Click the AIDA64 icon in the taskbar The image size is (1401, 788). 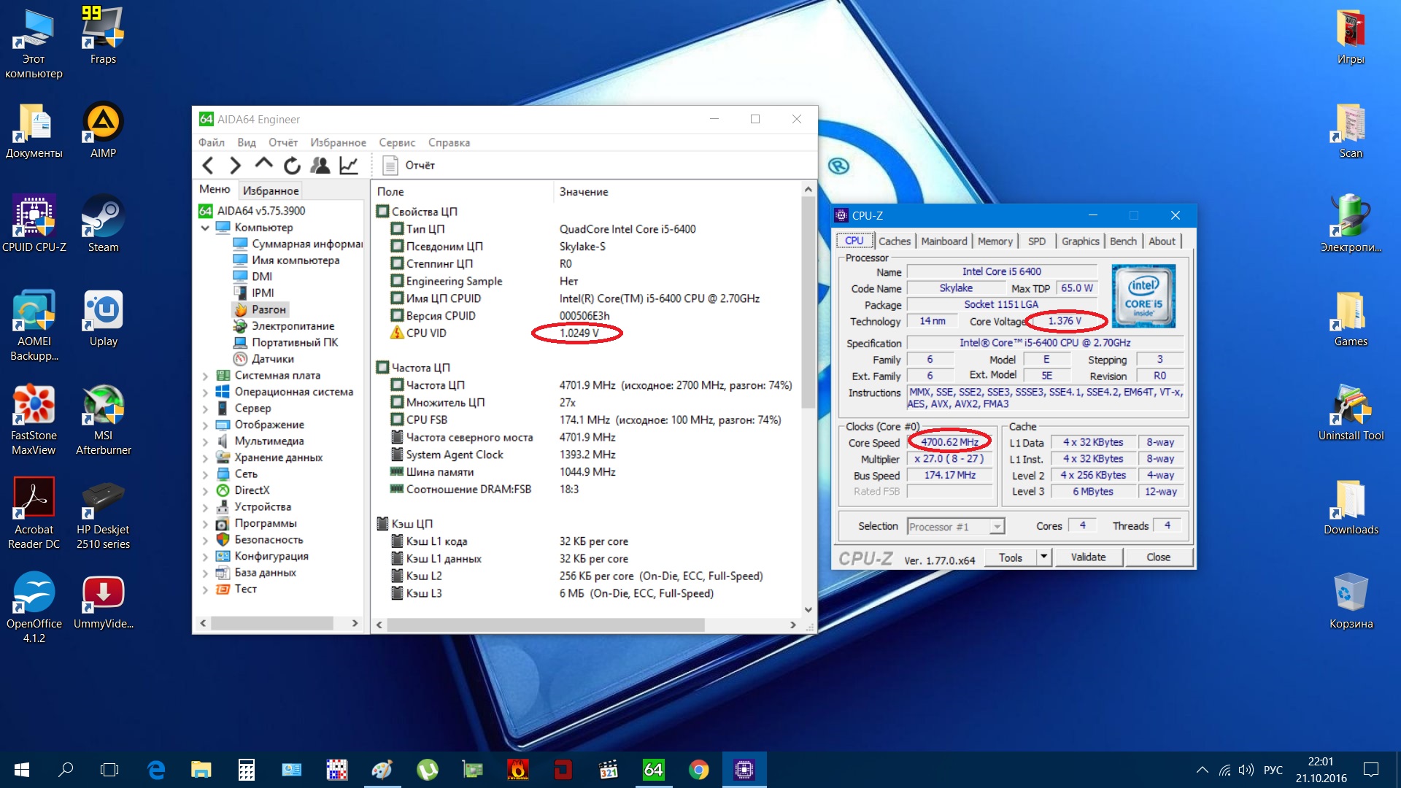pyautogui.click(x=653, y=770)
